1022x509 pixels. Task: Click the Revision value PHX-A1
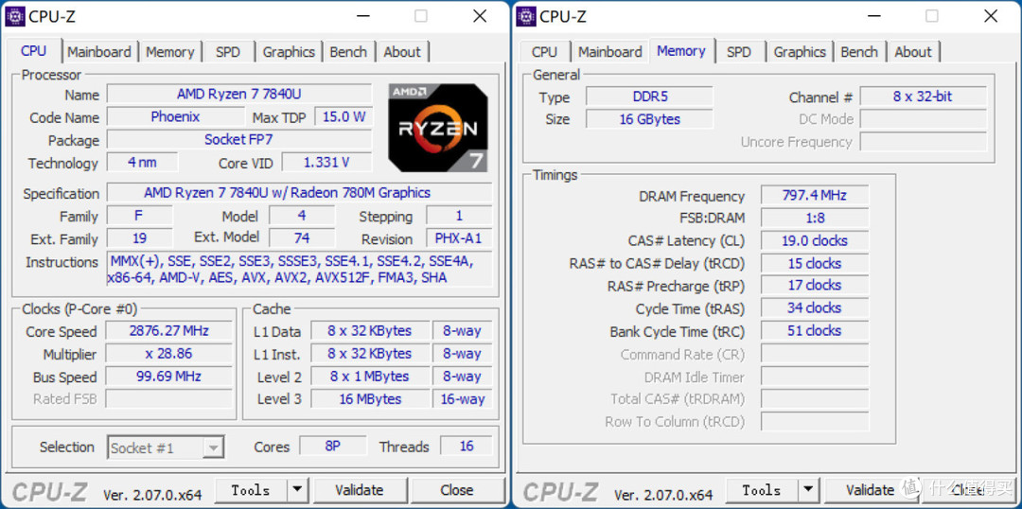459,238
